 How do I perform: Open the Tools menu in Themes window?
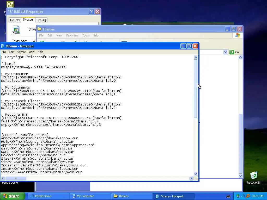(x=86, y=35)
